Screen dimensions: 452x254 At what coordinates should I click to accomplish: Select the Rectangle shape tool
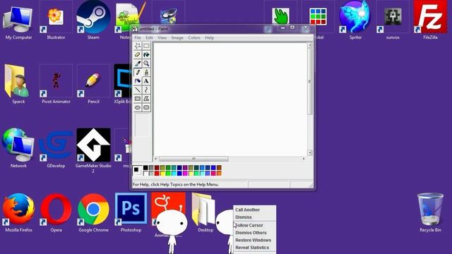tap(138, 99)
